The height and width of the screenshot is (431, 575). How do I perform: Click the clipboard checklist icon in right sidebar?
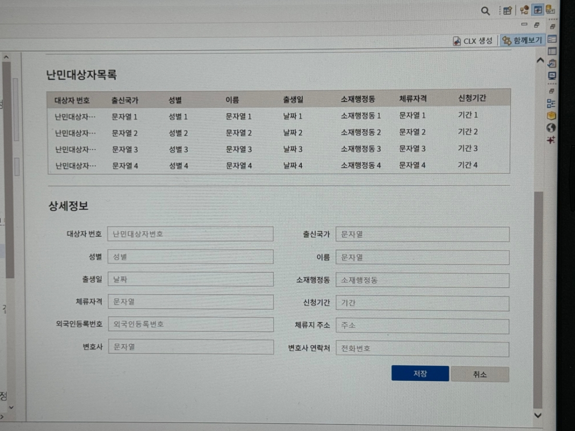coord(552,64)
